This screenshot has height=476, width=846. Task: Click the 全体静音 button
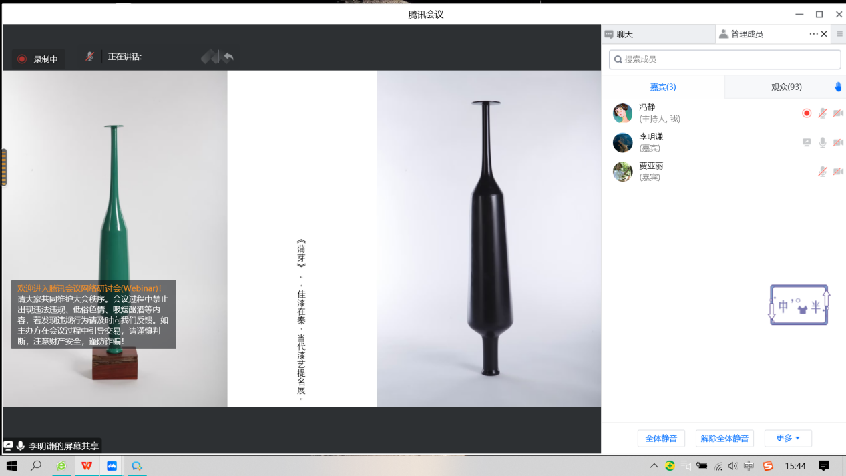[x=661, y=438]
